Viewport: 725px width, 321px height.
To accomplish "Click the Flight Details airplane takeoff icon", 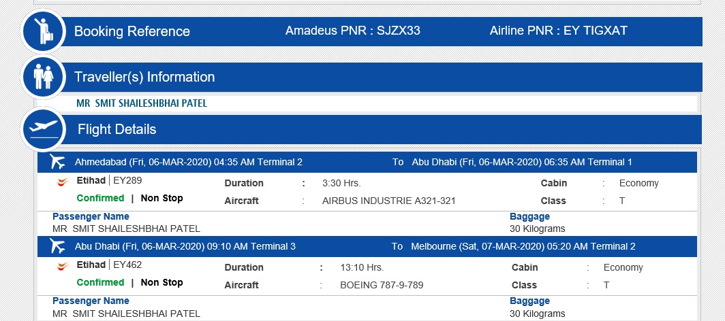I will tap(44, 129).
